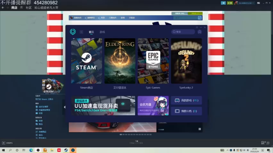Open Steam downloads status at the bottom center
Image resolution: width=273 pixels, height=153 pixels.
[136, 142]
